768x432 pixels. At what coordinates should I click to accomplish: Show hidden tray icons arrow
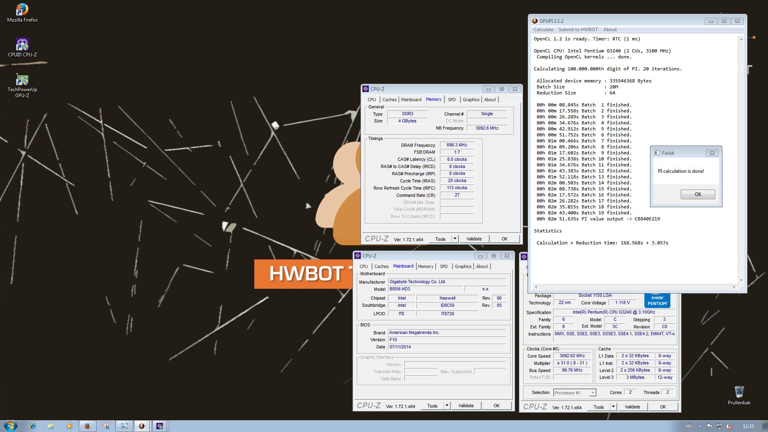[700, 426]
